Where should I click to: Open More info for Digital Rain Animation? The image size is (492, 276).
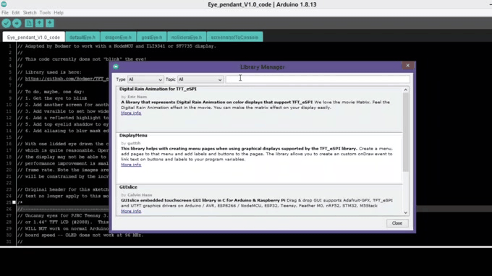coord(131,113)
